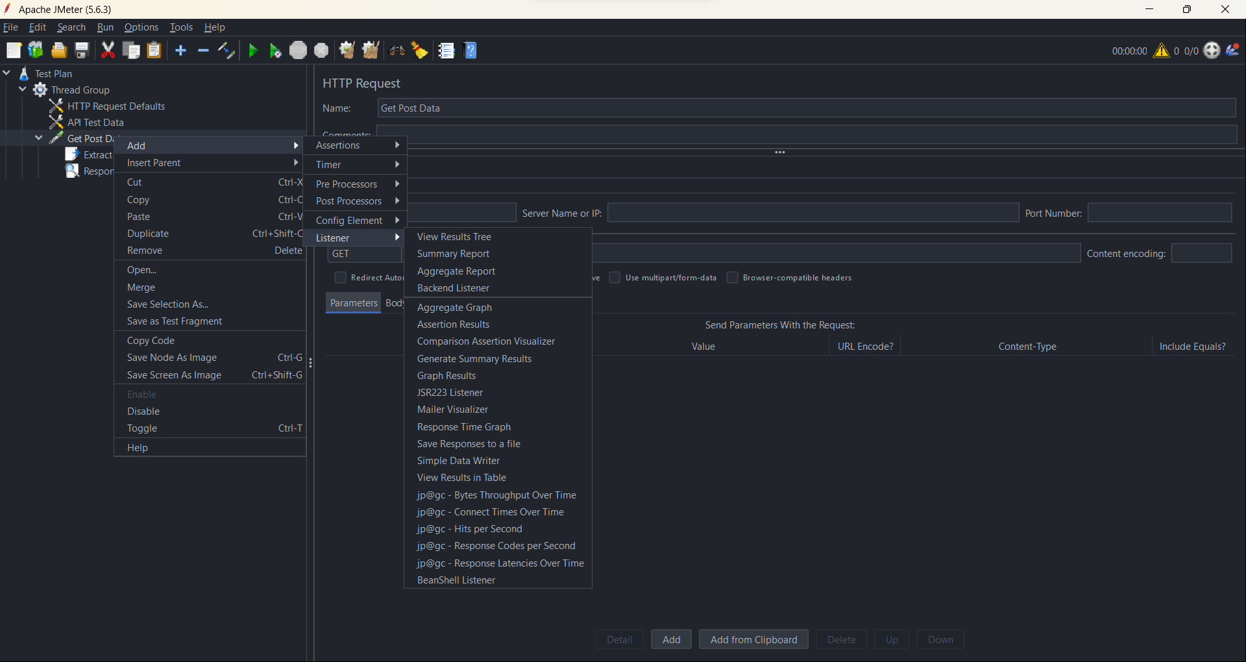
Task: Expand the collapsed comments section divider
Action: [x=779, y=152]
